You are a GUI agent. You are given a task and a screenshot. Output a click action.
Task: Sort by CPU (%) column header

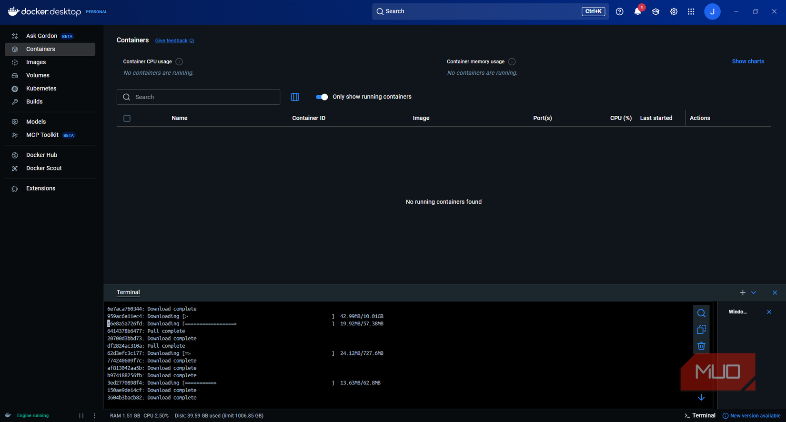tap(621, 118)
